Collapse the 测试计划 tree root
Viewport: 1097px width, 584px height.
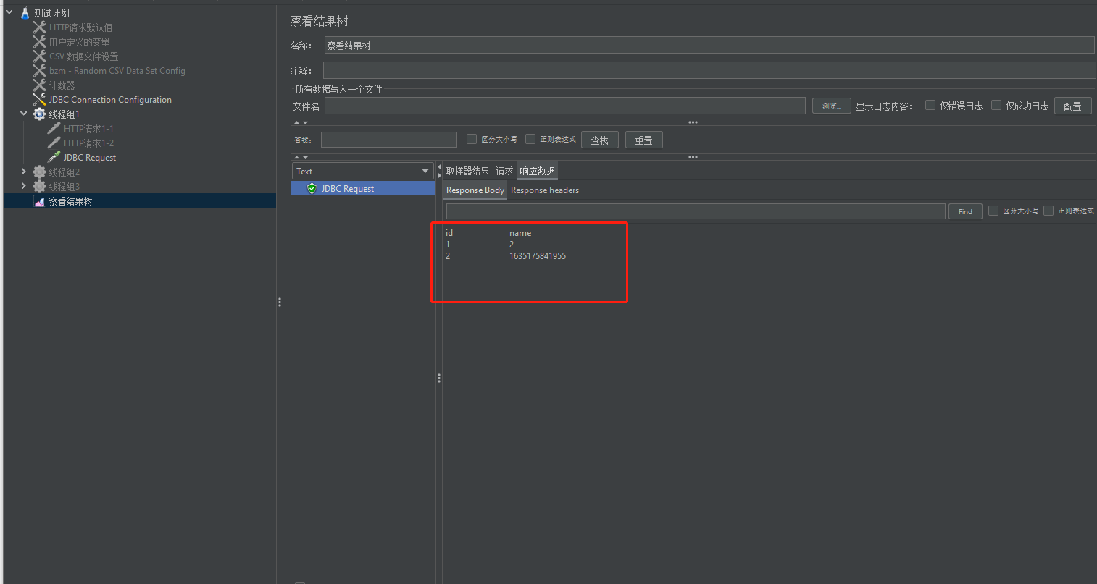(9, 12)
